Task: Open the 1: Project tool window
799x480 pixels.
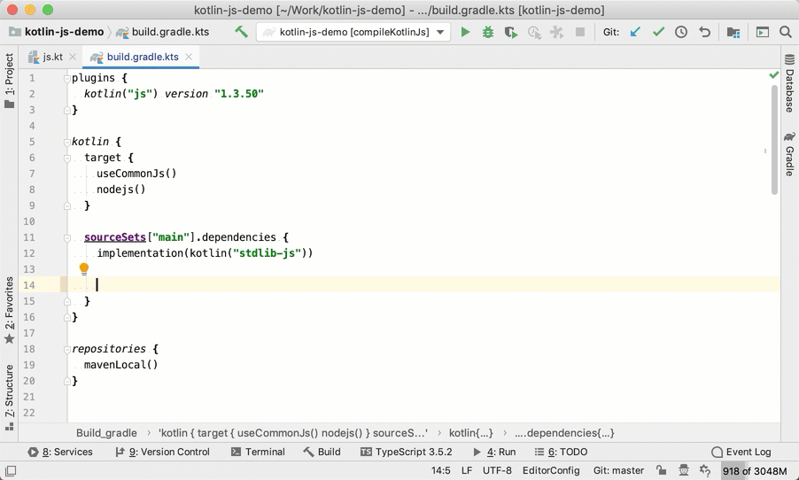Action: 9,81
